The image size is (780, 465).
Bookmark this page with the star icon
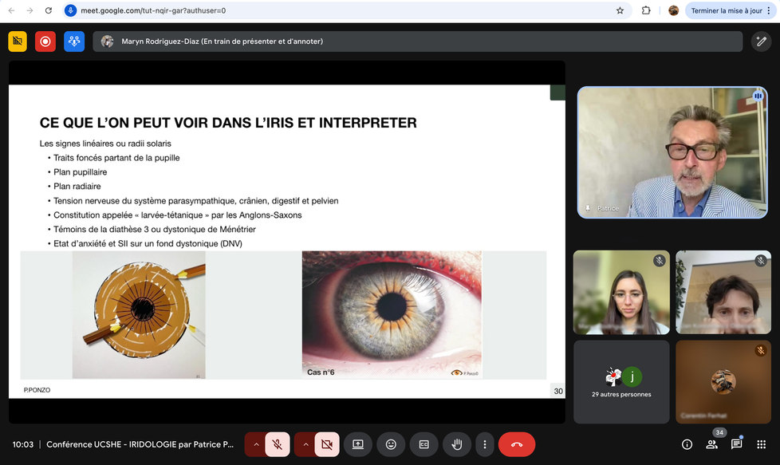pos(620,10)
